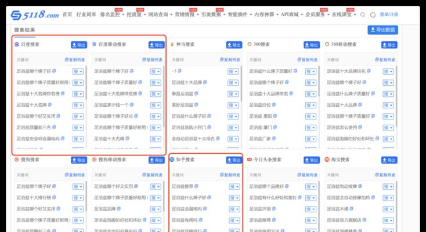Click 导出 for 百度搜索 panel

[79, 45]
